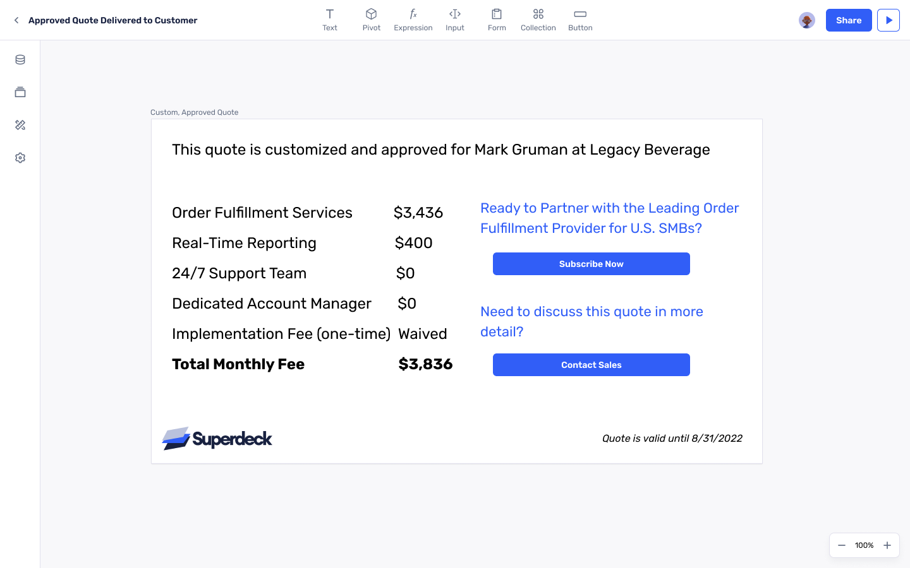Zoom out with the minus icon
Screen dimensions: 910x568
pyautogui.click(x=842, y=545)
